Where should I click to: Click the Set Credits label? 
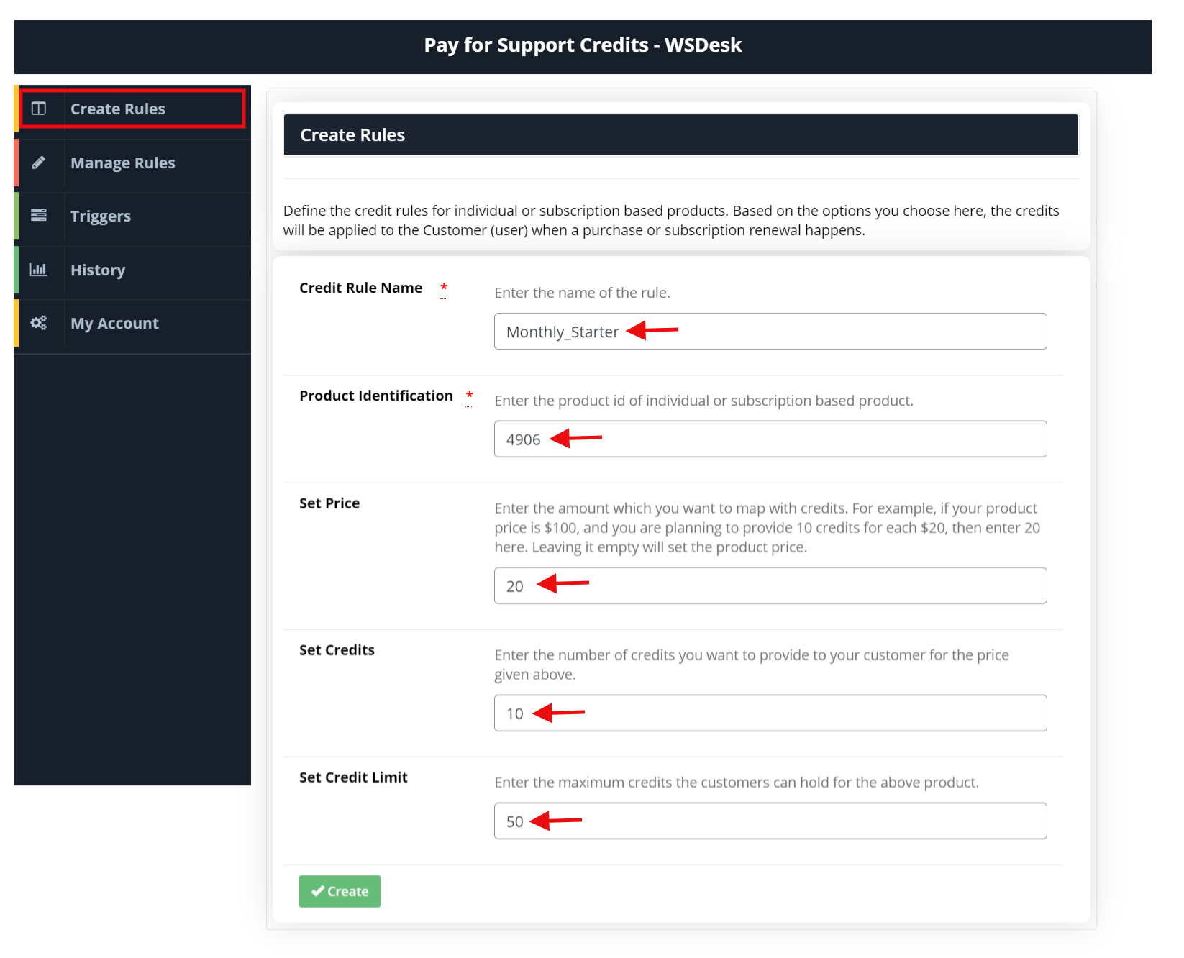point(337,650)
